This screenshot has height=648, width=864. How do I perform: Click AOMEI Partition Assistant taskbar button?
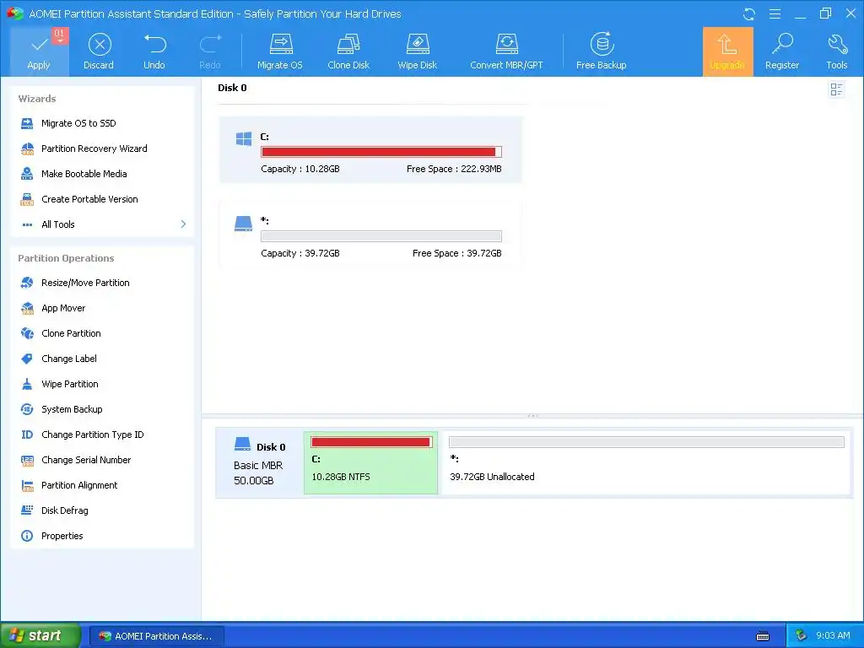click(156, 636)
